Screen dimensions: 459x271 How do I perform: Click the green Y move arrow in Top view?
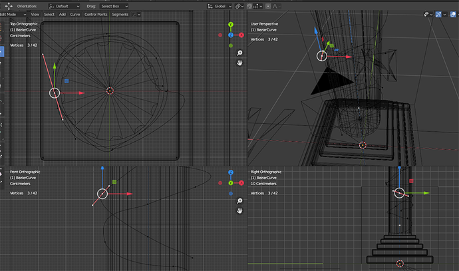(x=55, y=66)
